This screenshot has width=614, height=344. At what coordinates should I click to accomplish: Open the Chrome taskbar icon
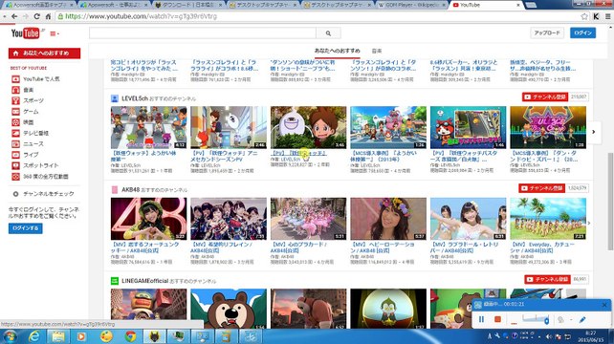(x=130, y=336)
